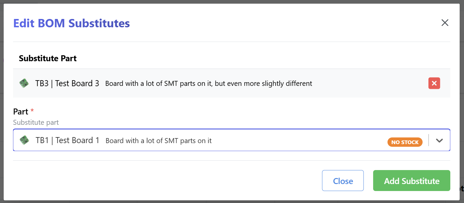Expand the Part dropdown chevron arrow
The height and width of the screenshot is (203, 464).
click(x=439, y=140)
